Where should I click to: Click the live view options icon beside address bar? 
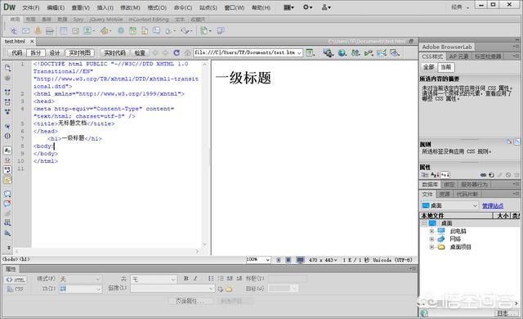tap(311, 52)
